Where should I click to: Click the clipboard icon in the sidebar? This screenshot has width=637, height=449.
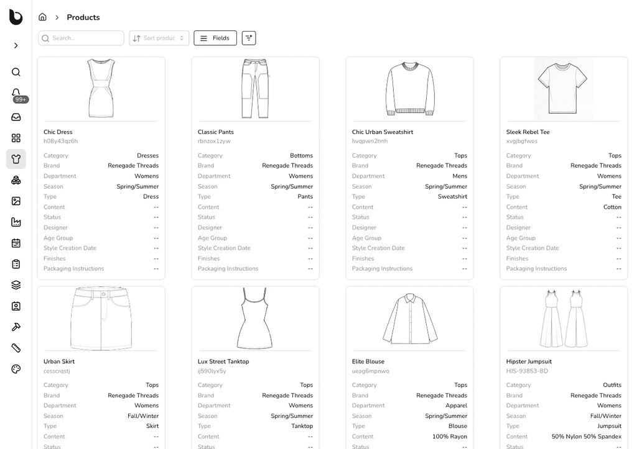click(x=16, y=263)
